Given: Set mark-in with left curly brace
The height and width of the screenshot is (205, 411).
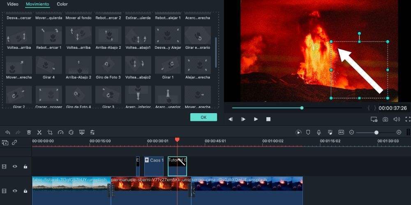Looking at the screenshot, I should pos(369,108).
